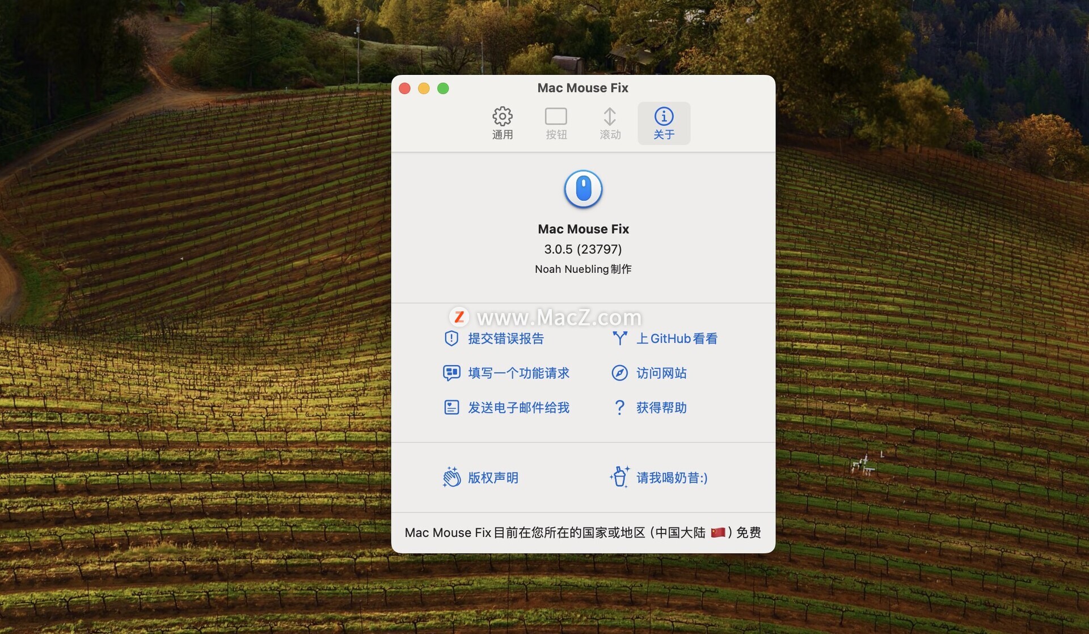Select the 滚动 tab label
1089x634 pixels.
coord(610,135)
